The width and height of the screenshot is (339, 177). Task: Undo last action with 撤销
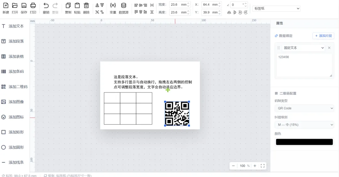(x=46, y=8)
